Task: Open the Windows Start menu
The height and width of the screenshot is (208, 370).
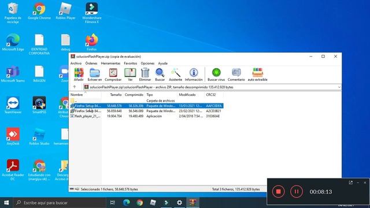Action: pyautogui.click(x=6, y=203)
